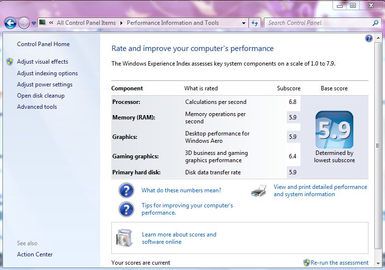The width and height of the screenshot is (385, 270).
Task: Click the 5.9 base score badge
Action: coord(334,130)
